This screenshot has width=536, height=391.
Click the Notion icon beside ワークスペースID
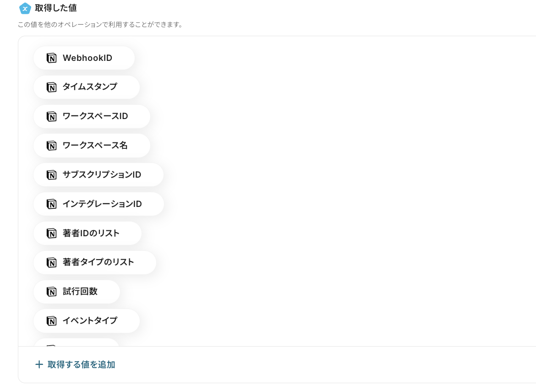click(51, 116)
